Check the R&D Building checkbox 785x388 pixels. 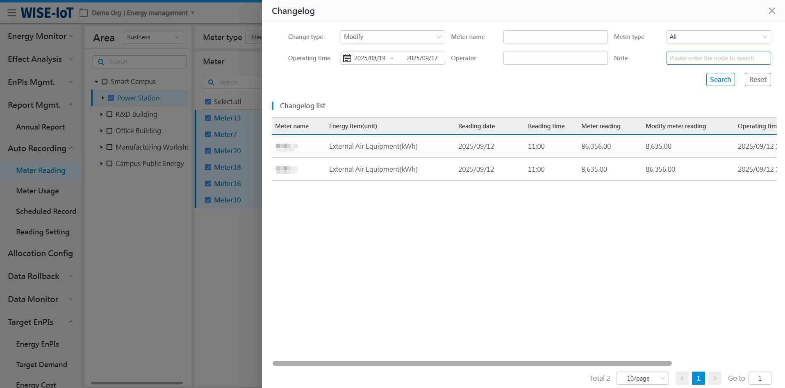pos(109,114)
